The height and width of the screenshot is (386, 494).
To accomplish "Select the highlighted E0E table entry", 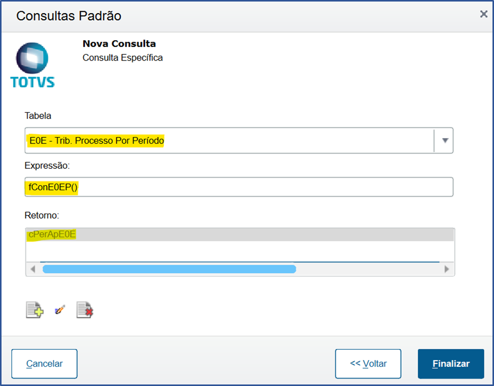I will tap(95, 140).
